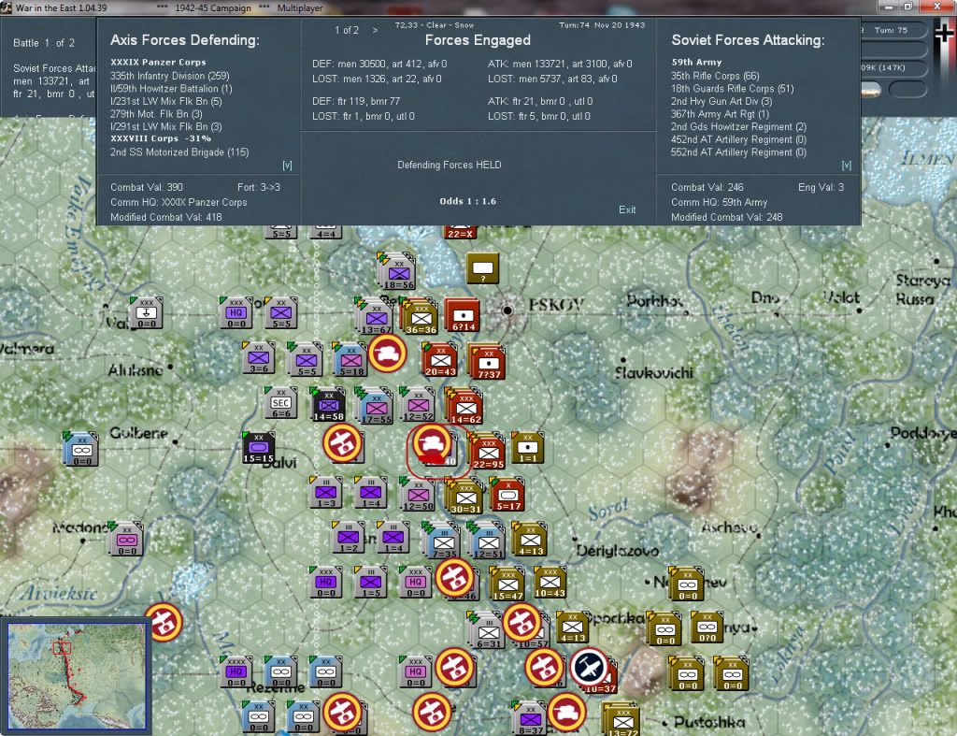Click Exit to close the battle report

click(627, 209)
